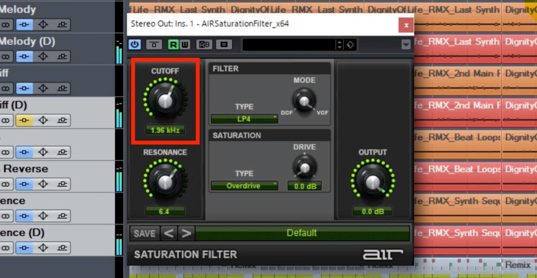Click the preset up/down stepper arrows

coord(339,45)
